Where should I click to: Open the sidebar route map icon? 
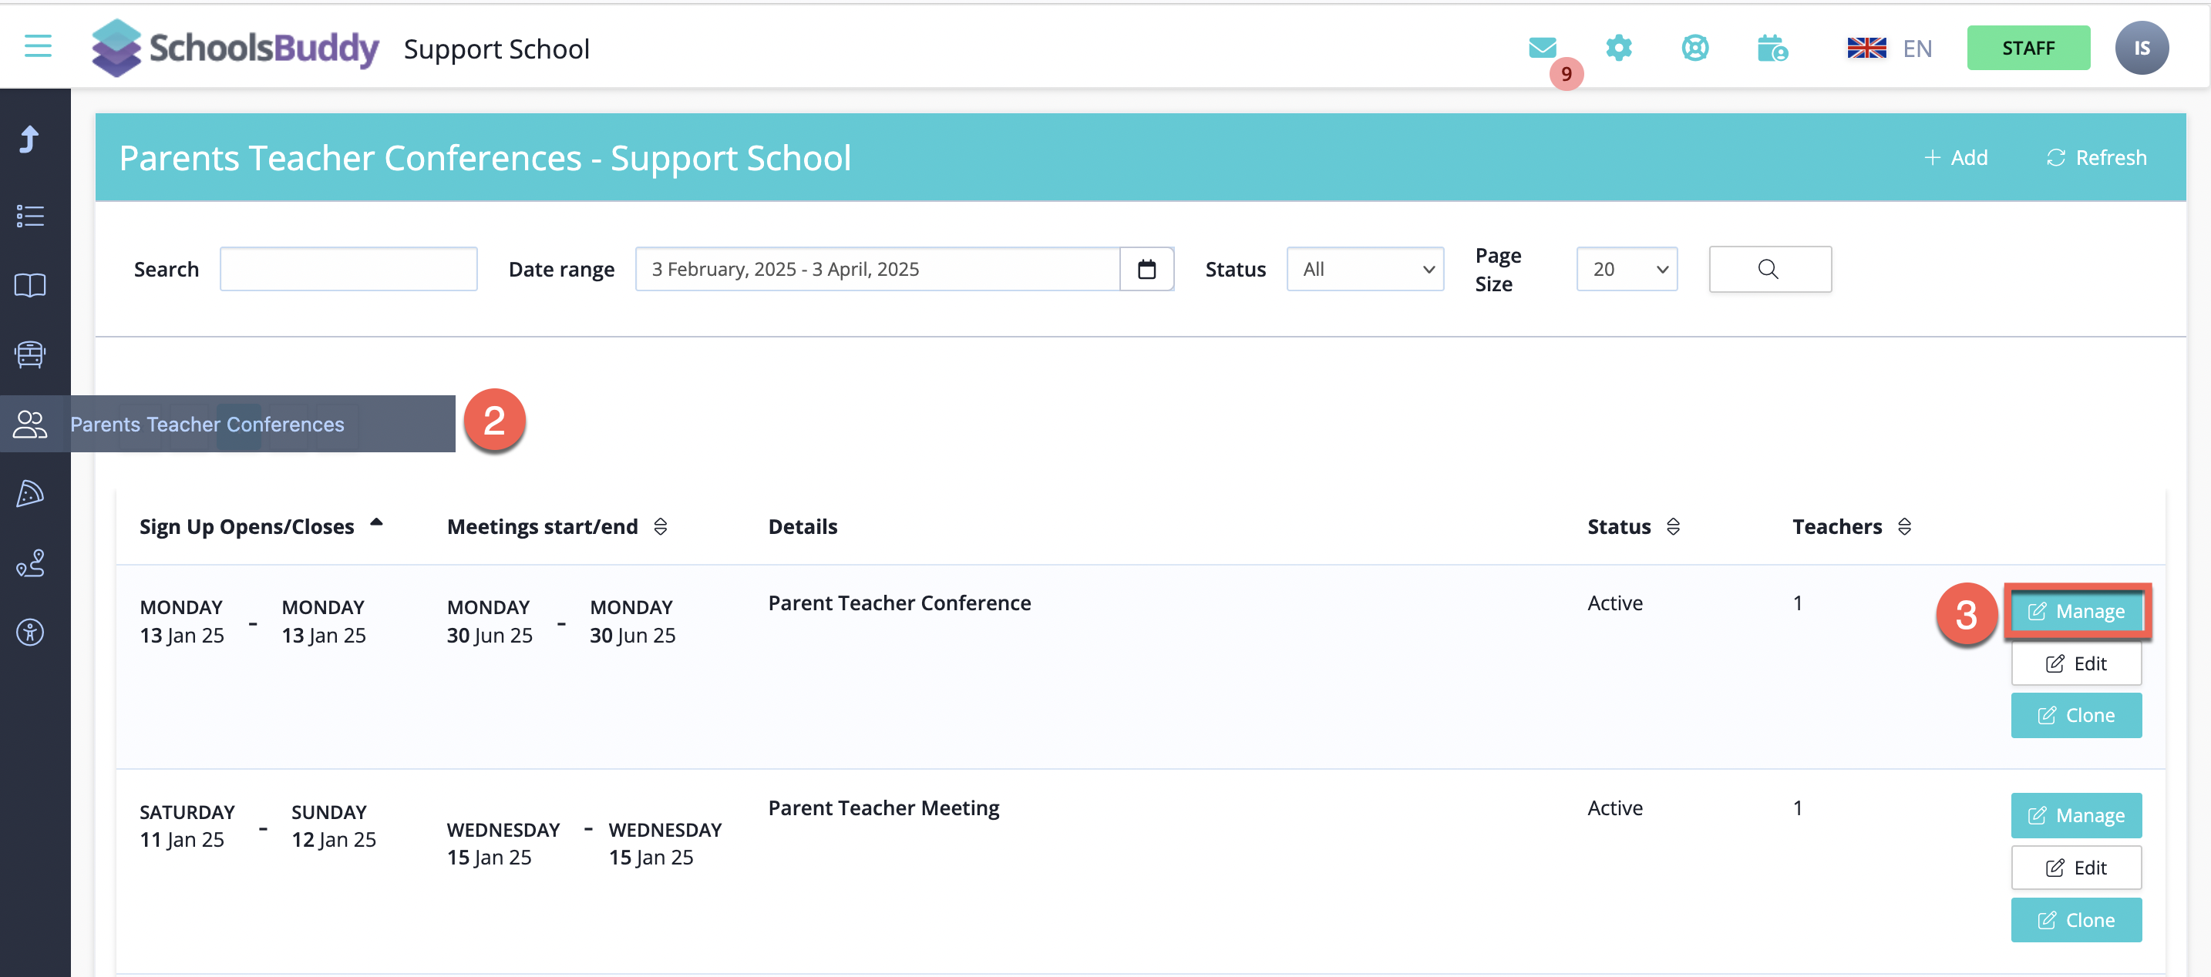[x=30, y=562]
